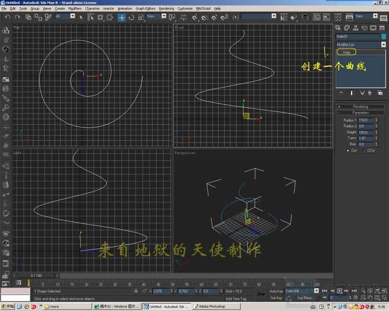Open the MAXScript menu
Screen dimensions: 389x311
tap(203, 8)
